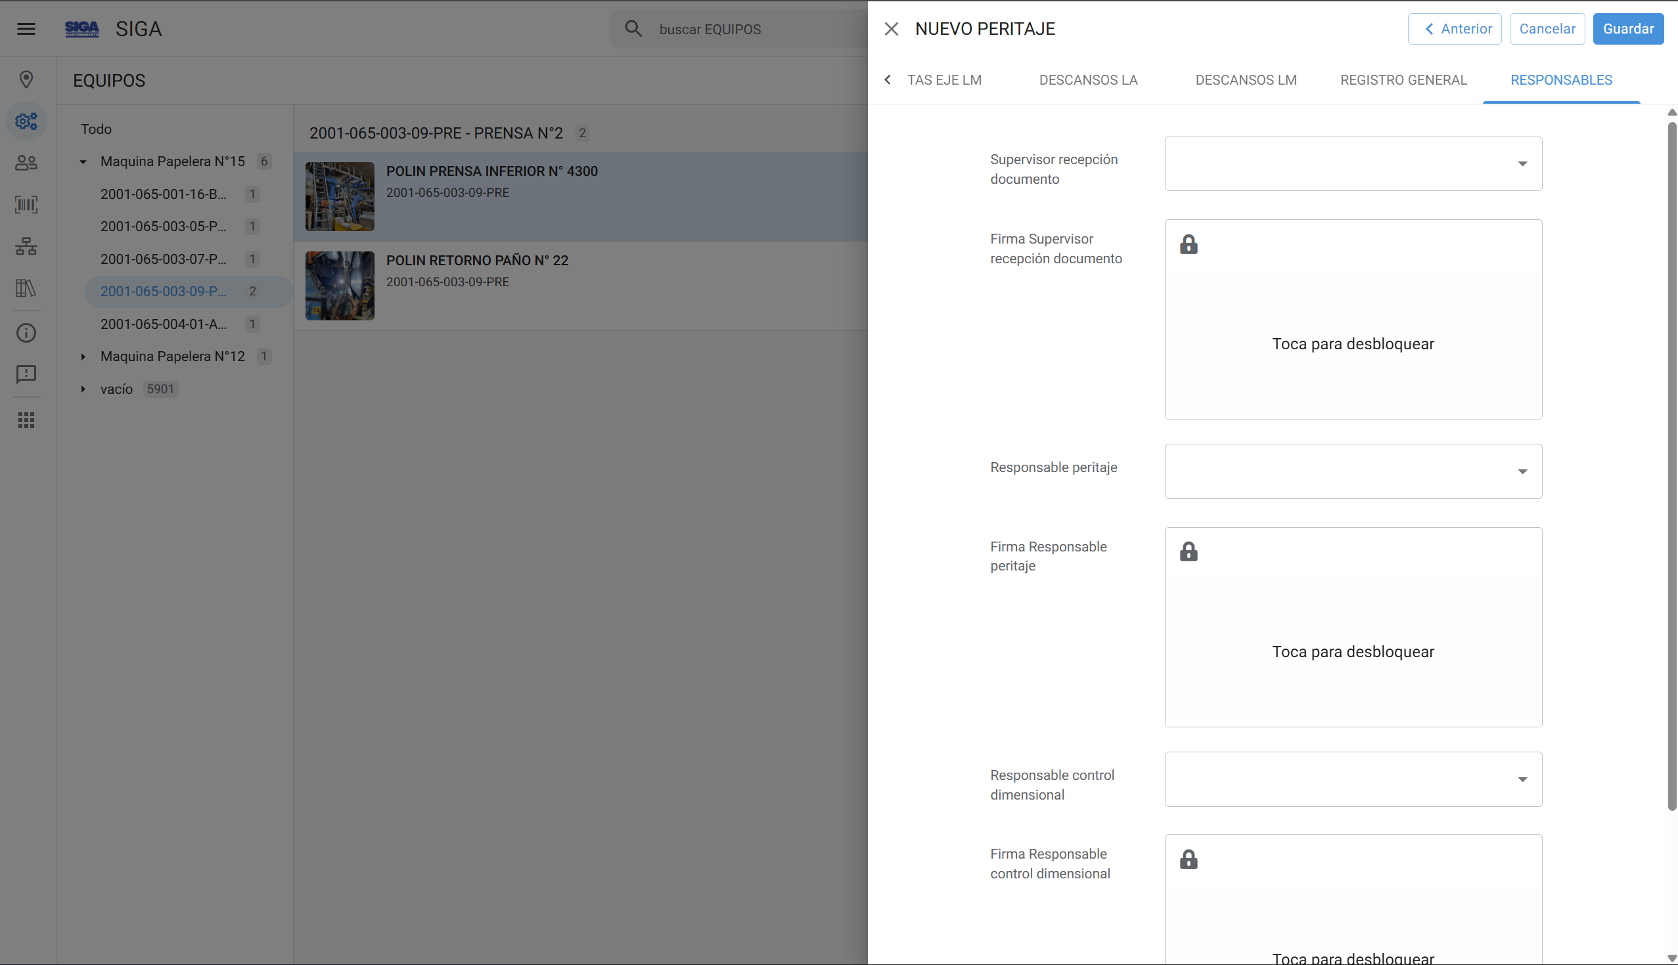1678x965 pixels.
Task: Close the Nuevo Peritaje panel
Action: click(x=892, y=28)
